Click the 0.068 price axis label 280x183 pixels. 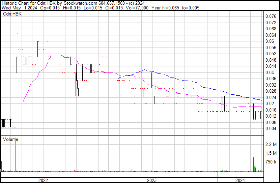[271, 29]
